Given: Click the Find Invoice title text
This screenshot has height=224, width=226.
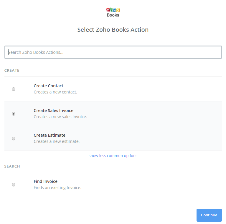Looking at the screenshot, I should (46, 181).
